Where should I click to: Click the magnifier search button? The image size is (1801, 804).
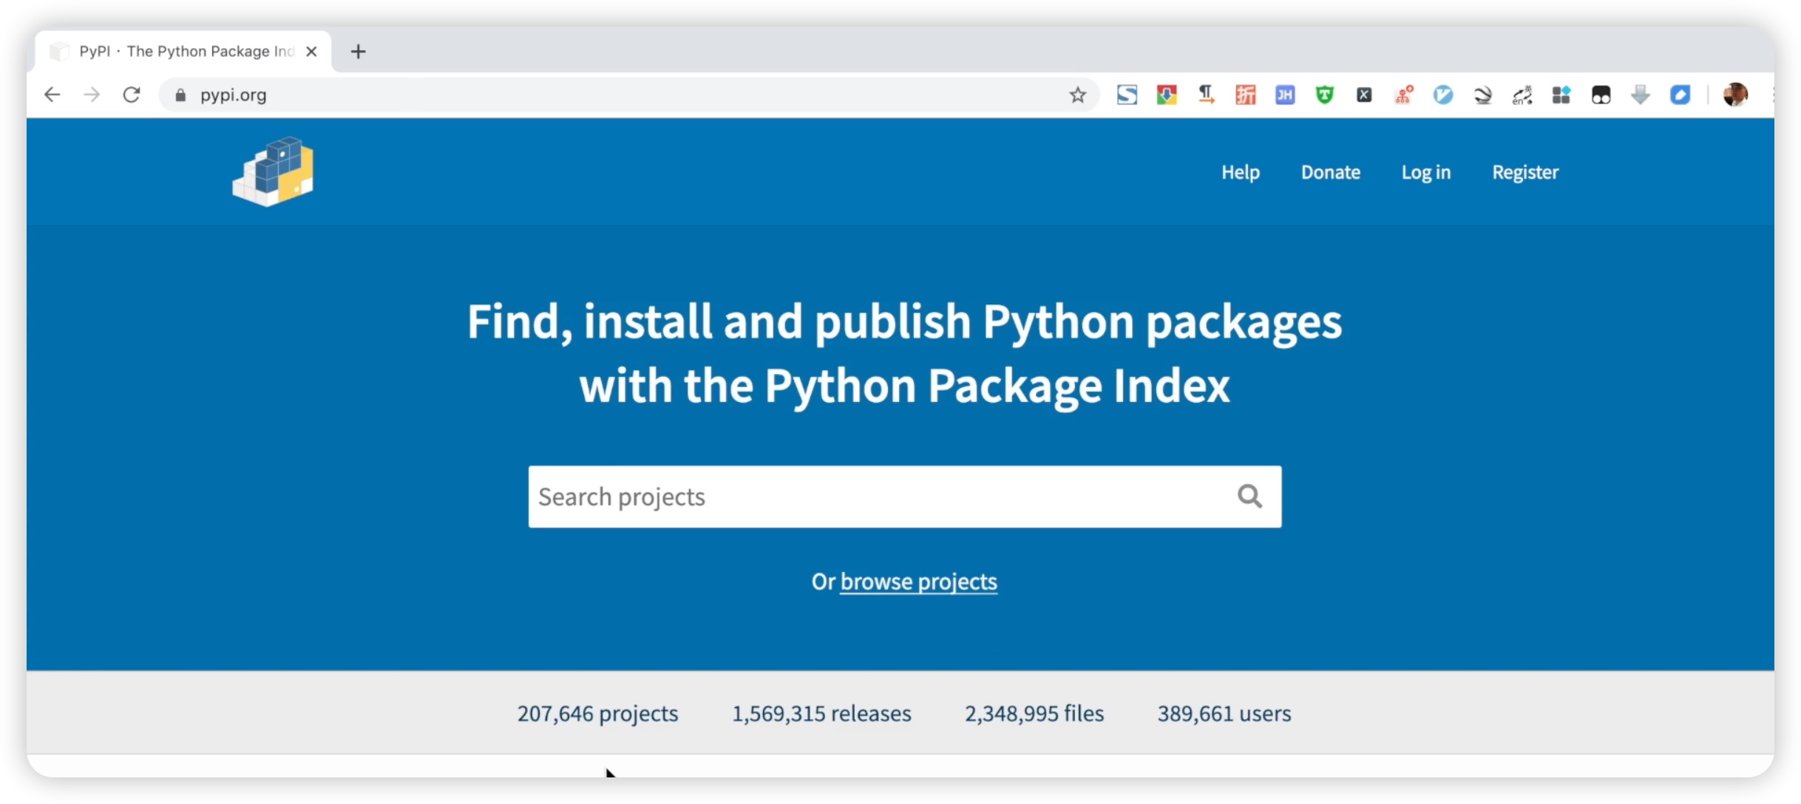(x=1249, y=496)
